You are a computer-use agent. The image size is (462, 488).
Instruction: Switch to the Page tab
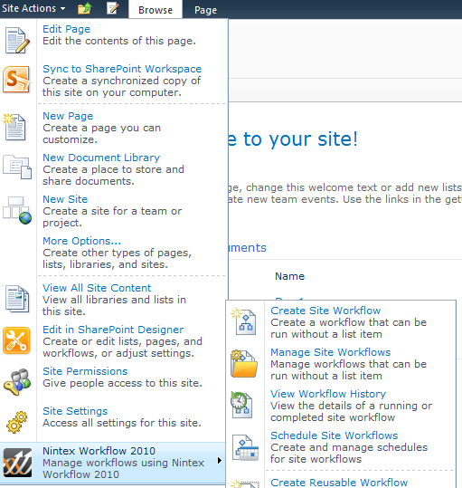point(205,10)
